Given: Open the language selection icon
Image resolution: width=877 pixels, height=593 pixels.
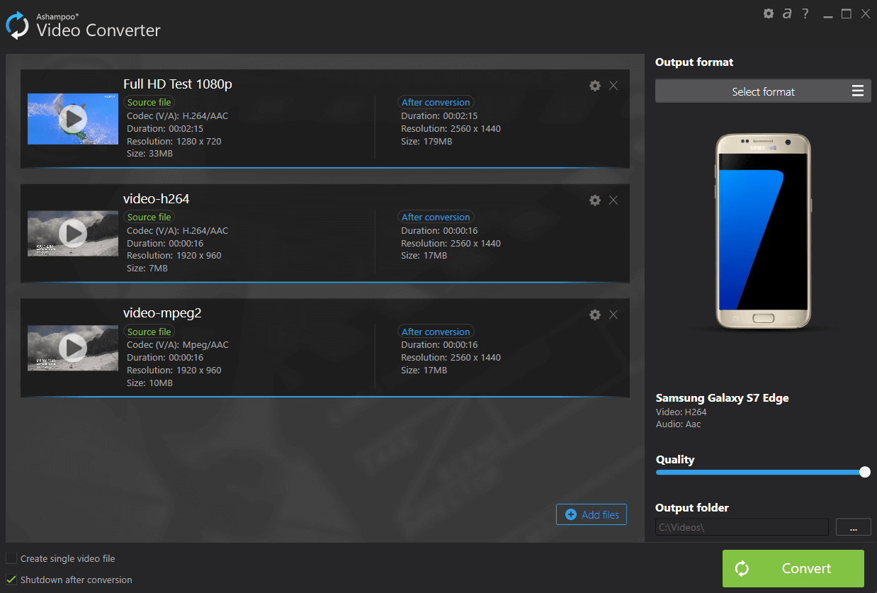Looking at the screenshot, I should [x=787, y=13].
